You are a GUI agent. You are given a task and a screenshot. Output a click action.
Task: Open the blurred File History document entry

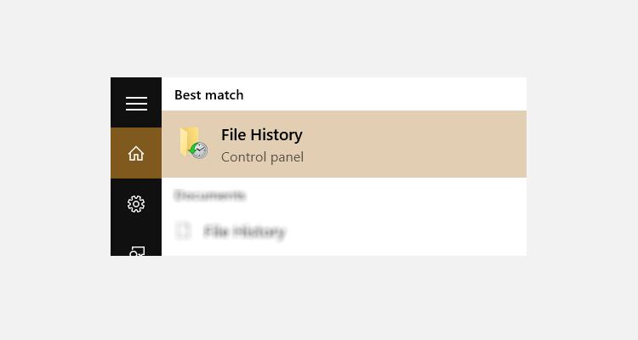tap(344, 231)
